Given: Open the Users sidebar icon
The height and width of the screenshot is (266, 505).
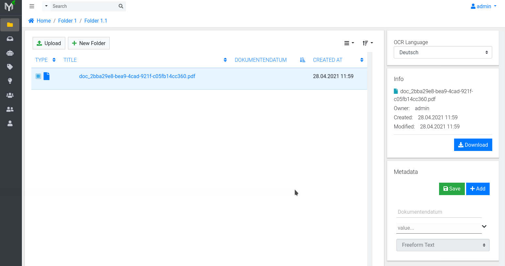Looking at the screenshot, I should pos(10,109).
